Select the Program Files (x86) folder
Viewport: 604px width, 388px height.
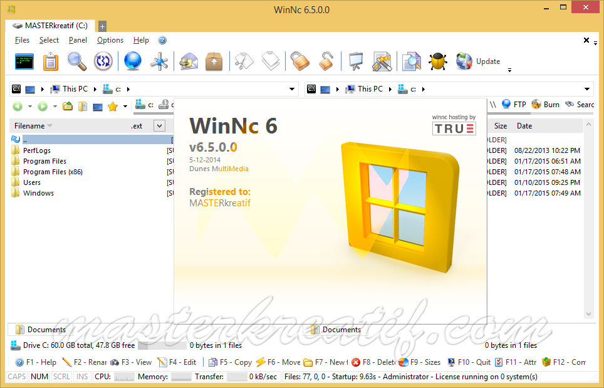pos(53,172)
